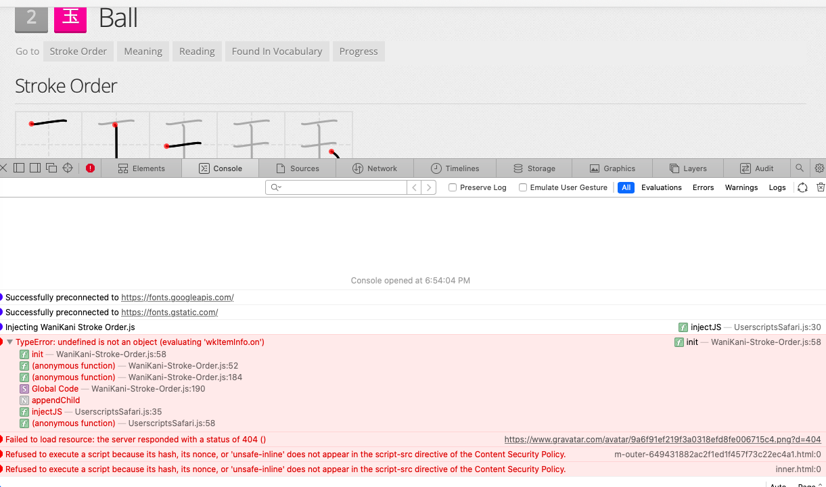Image resolution: width=826 pixels, height=487 pixels.
Task: Select the 'Injecting WaniKani Stroke Order.js' log message
Action: (70, 327)
